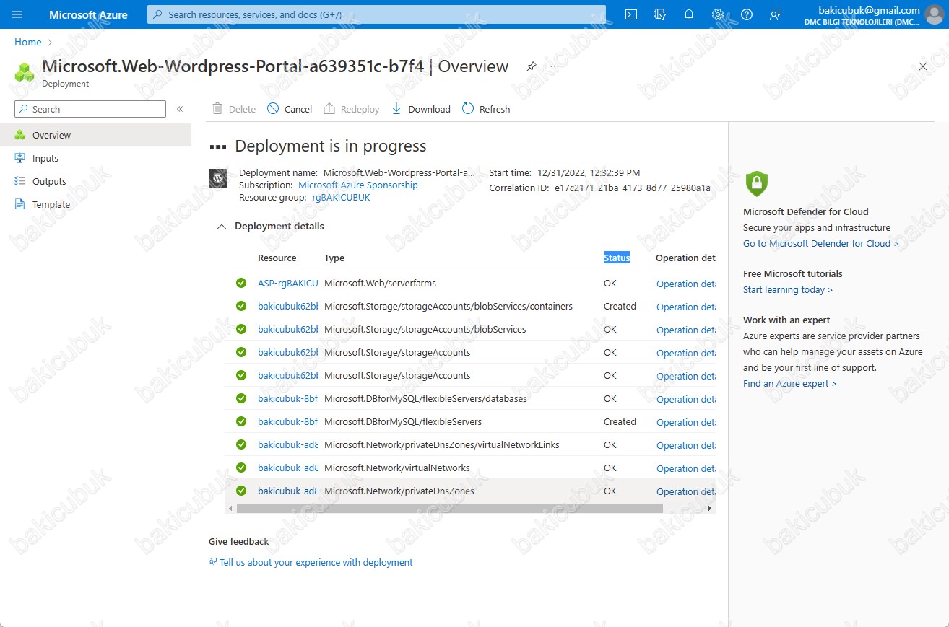Open Find an Azure expert link
Viewport: 949px width, 627px height.
pyautogui.click(x=790, y=384)
